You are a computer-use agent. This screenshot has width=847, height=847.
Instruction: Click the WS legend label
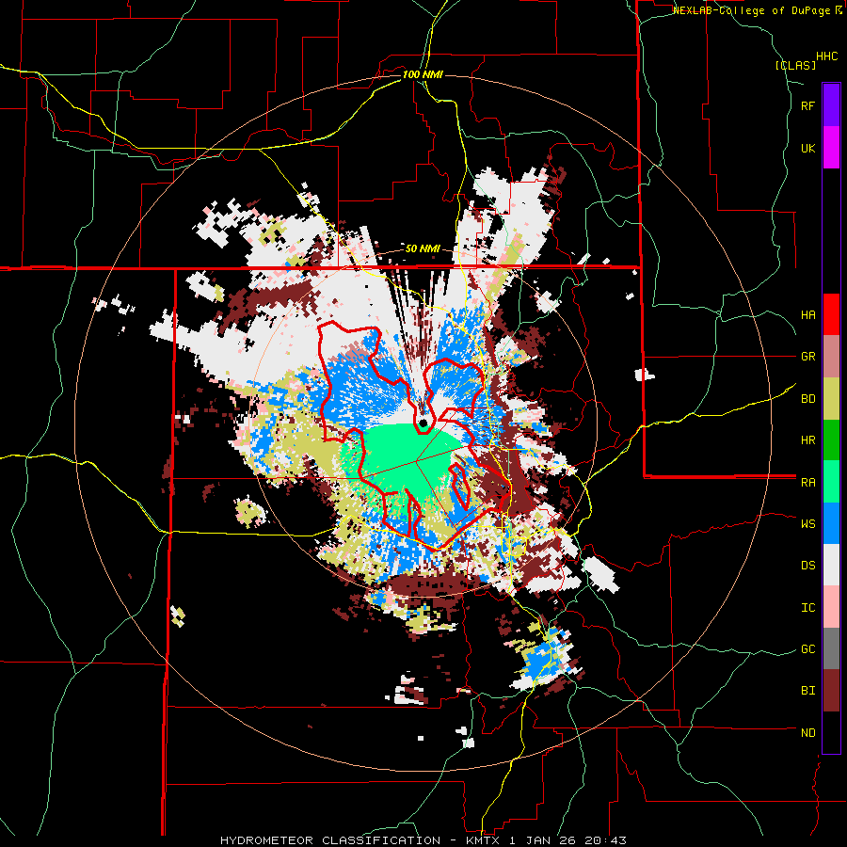[807, 524]
